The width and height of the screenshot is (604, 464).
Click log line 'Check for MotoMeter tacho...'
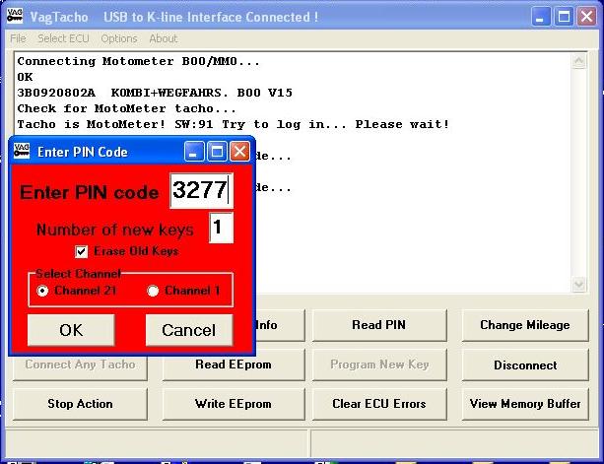point(126,108)
